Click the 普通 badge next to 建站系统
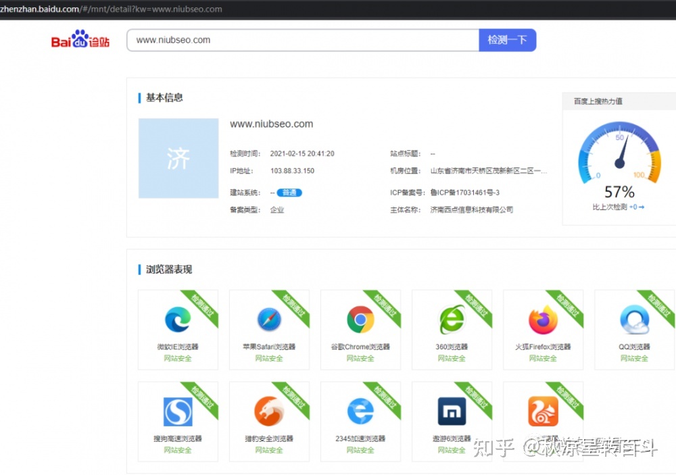Image resolution: width=676 pixels, height=475 pixels. (289, 193)
